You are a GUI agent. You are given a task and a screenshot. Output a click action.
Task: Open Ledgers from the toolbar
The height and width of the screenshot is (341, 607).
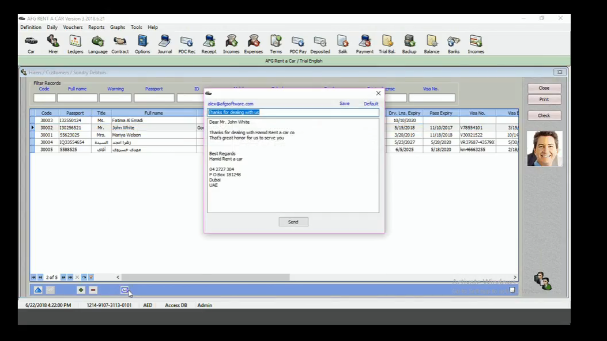tap(75, 44)
